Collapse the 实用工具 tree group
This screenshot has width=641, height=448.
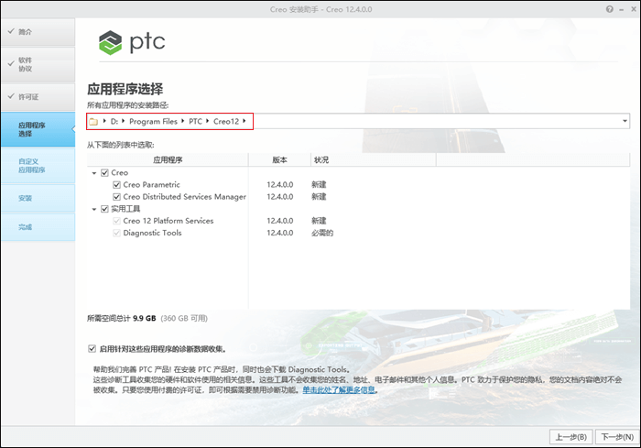point(94,209)
